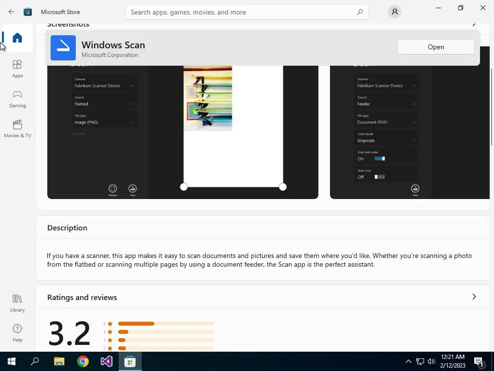Open taskbar search
Image resolution: width=494 pixels, height=371 pixels.
coord(35,361)
